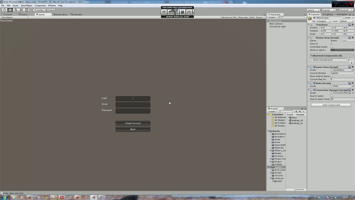Viewport: 355px width, 200px height.
Task: Select the testMap_00 scene asset
Action: coord(296,120)
